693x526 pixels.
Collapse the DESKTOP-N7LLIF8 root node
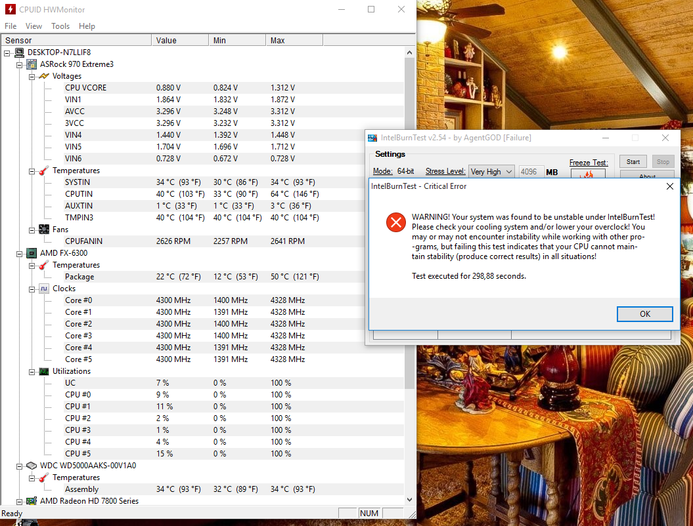click(7, 53)
